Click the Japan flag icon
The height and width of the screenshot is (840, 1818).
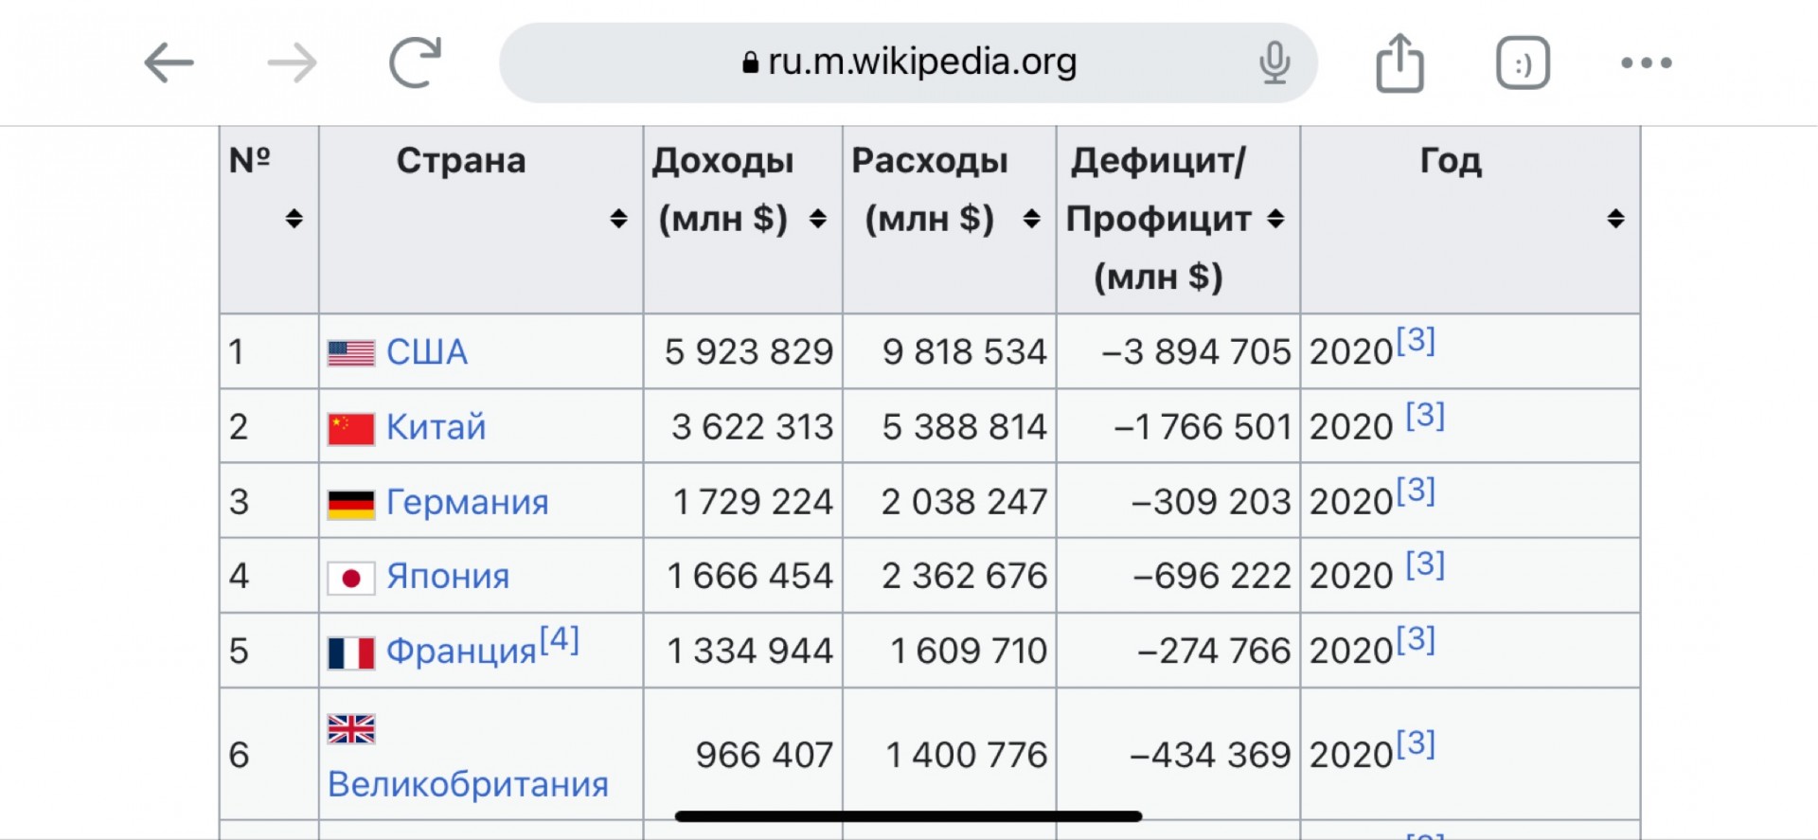coord(350,577)
